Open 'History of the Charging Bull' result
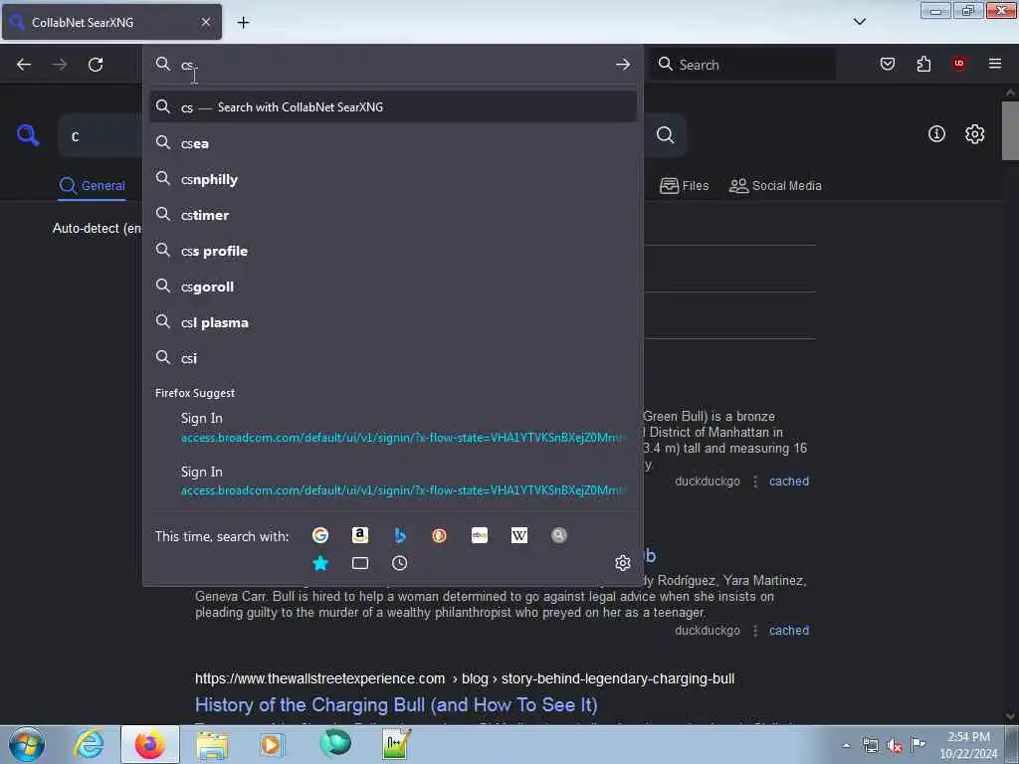The height and width of the screenshot is (764, 1019). [396, 705]
